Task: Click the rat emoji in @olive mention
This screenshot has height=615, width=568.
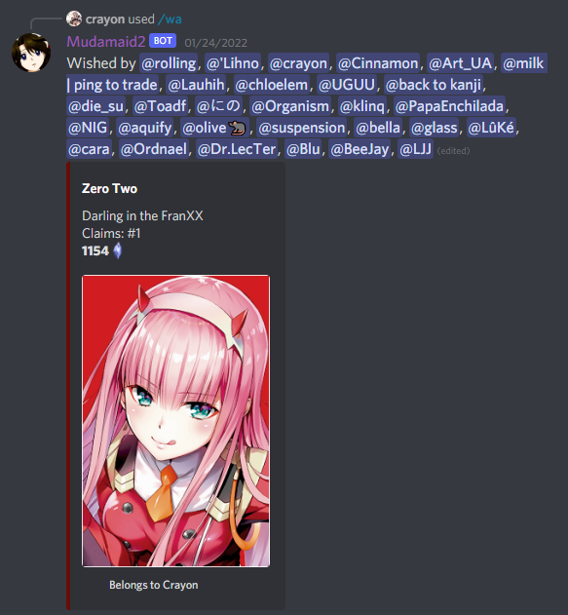Action: pyautogui.click(x=237, y=128)
